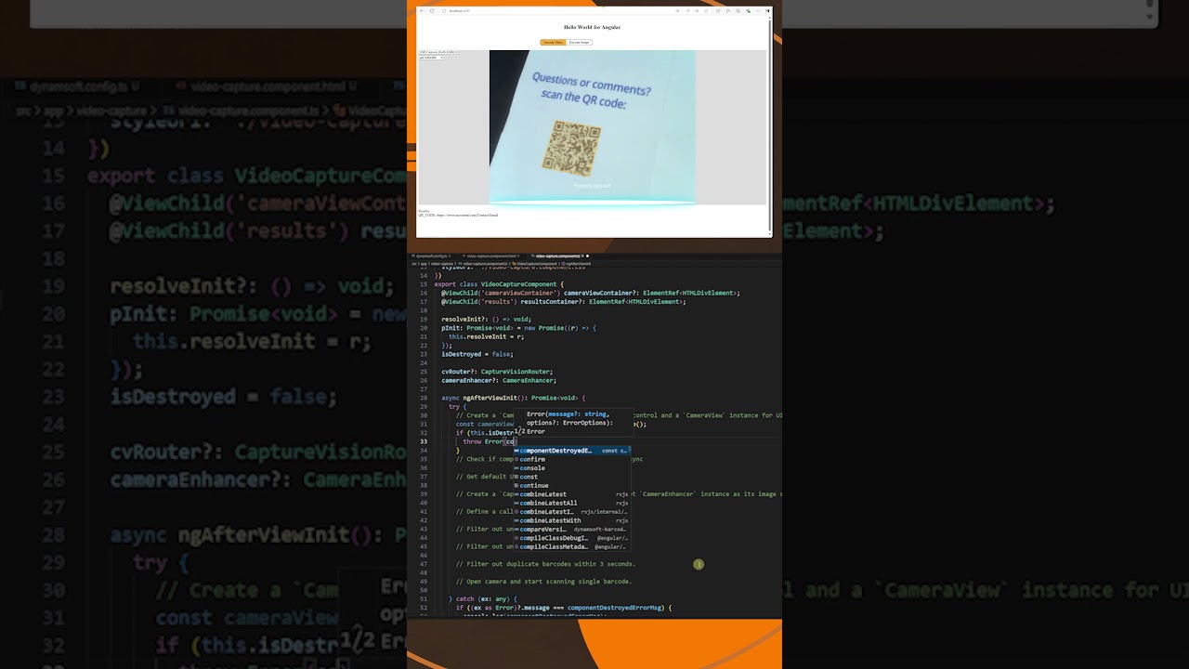Open the USB Camera selection dropdown

[x=438, y=52]
